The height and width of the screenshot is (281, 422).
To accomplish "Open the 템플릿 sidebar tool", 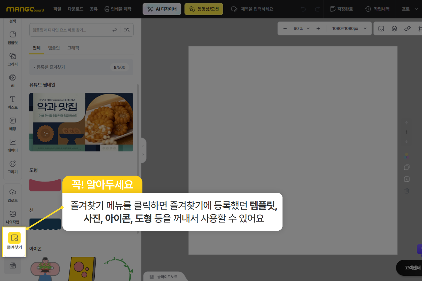I will click(13, 38).
